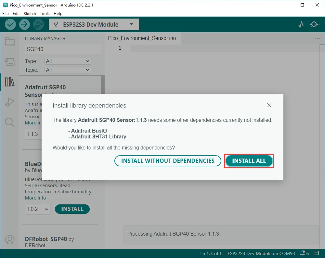Viewport: 325px width, 258px height.
Task: Click the SGP40 library search field
Action: 63,49
